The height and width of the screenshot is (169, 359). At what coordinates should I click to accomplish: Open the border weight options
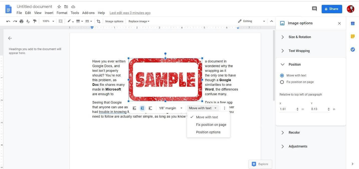pos(79,21)
